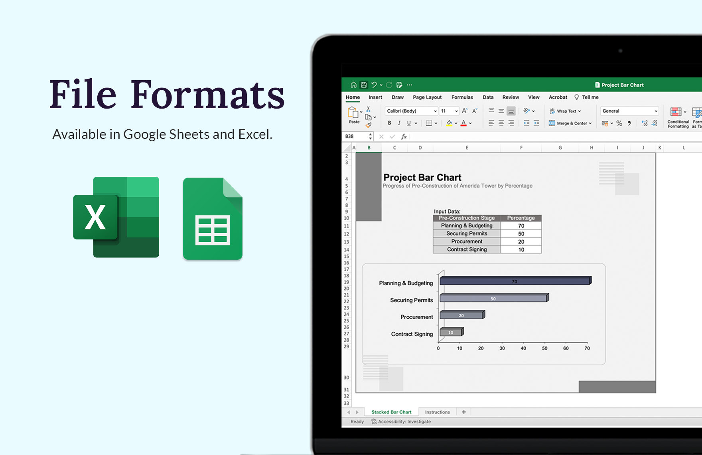Click the Name Box showing B38

coord(358,136)
